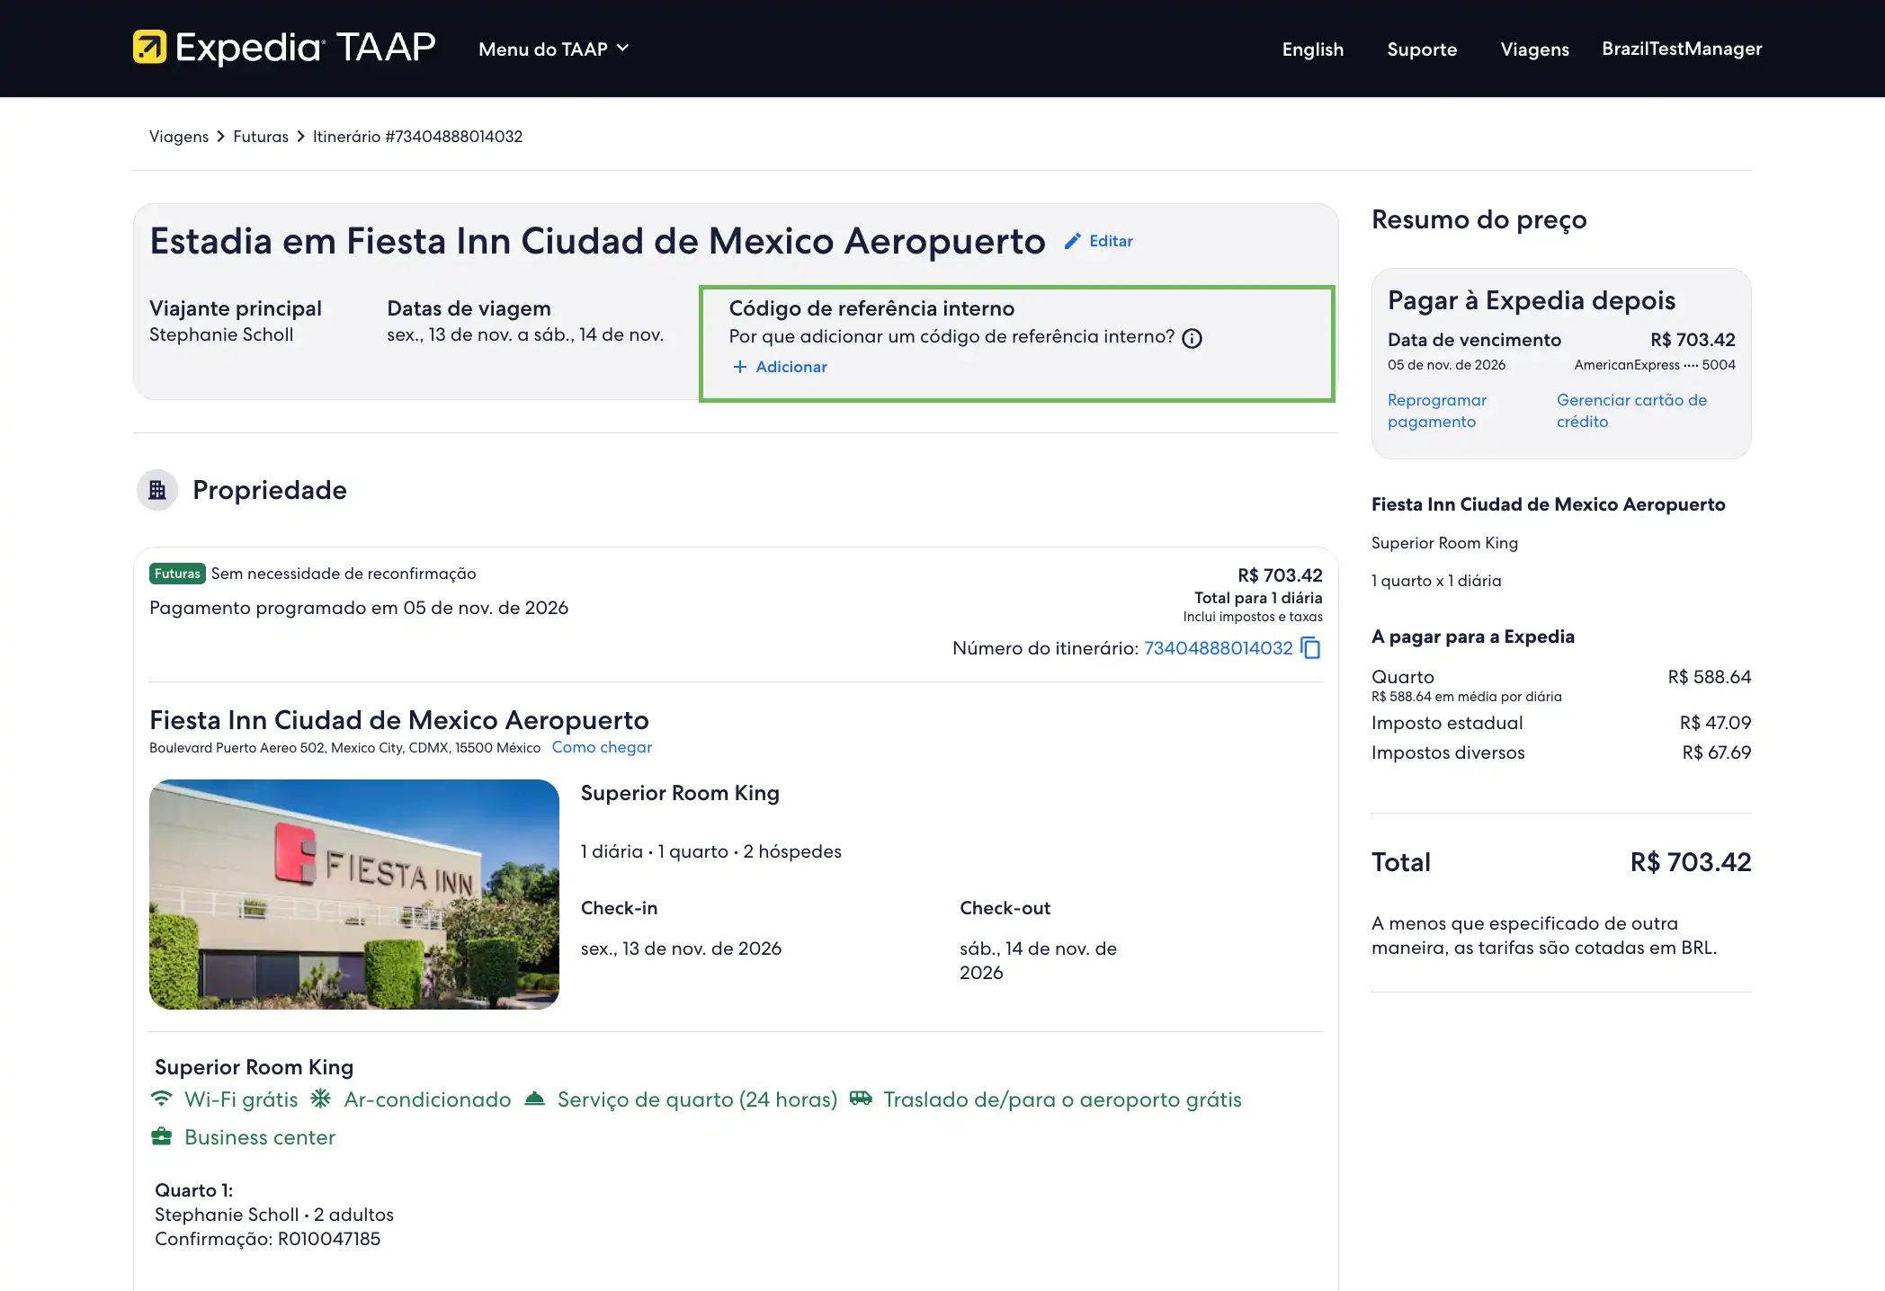Click the airport shuttle bus icon

click(x=861, y=1099)
